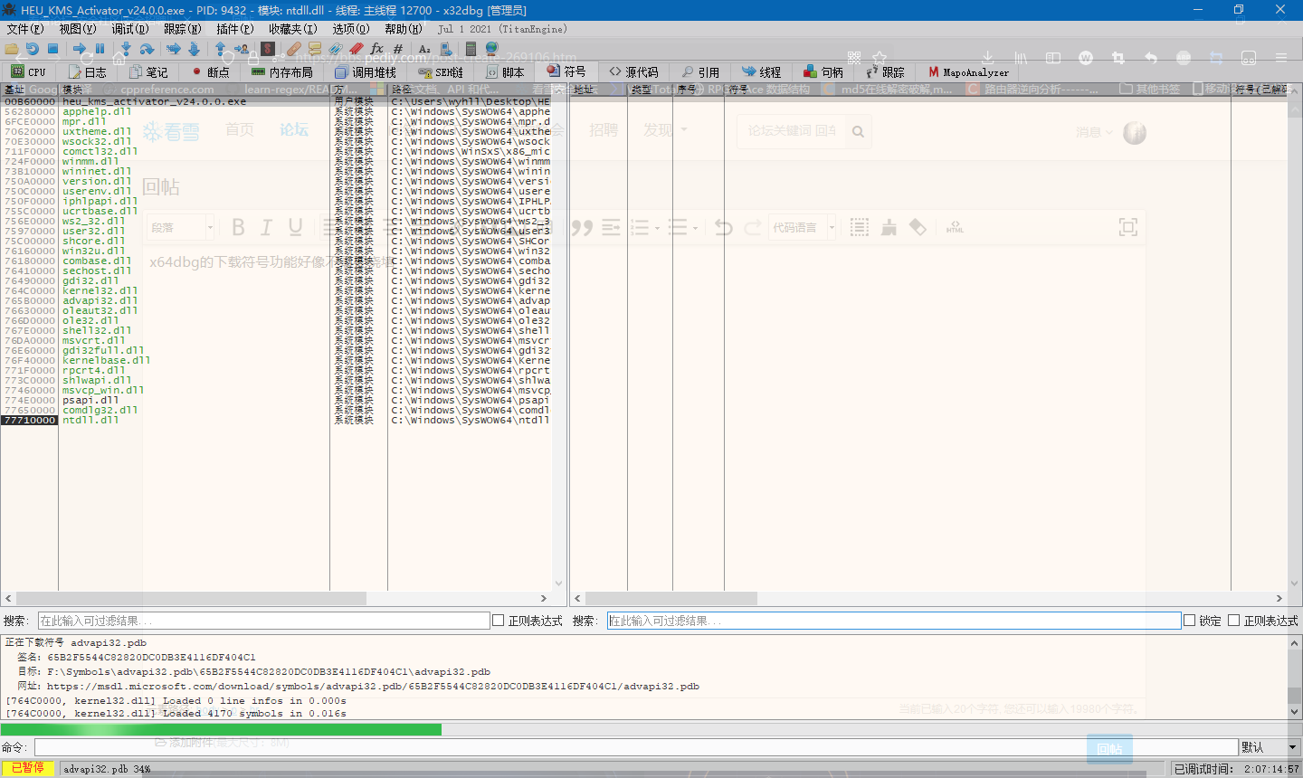The width and height of the screenshot is (1303, 778).
Task: Click the stop debugging square icon
Action: pos(52,49)
